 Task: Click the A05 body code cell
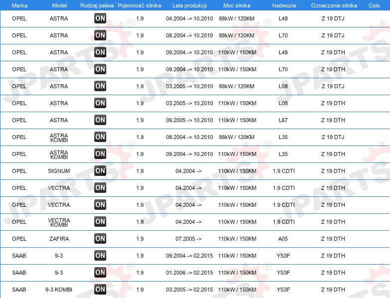tap(283, 239)
